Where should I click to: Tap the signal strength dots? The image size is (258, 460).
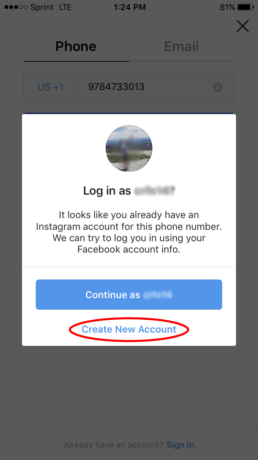tap(15, 7)
